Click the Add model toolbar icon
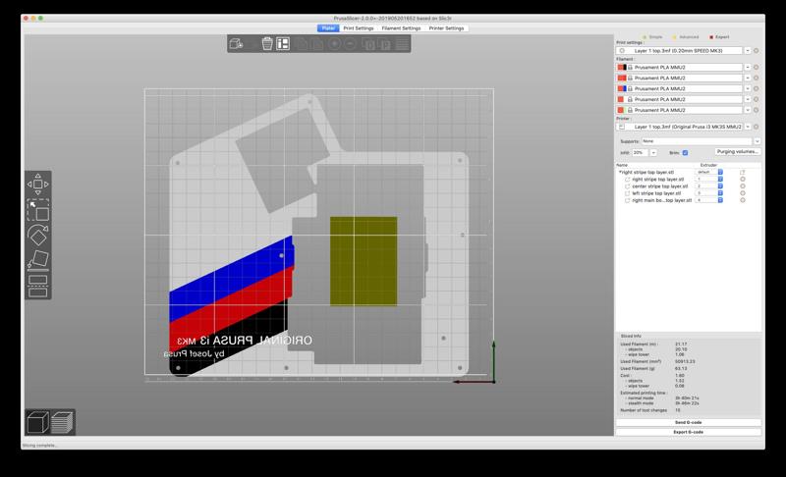 tap(236, 44)
